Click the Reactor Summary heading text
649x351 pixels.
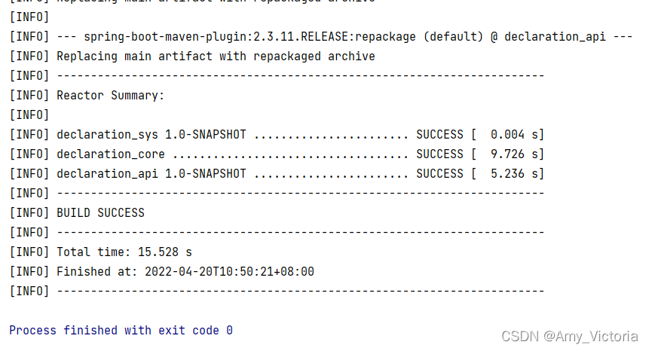110,96
